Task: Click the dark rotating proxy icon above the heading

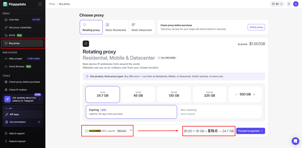Action: click(86, 43)
